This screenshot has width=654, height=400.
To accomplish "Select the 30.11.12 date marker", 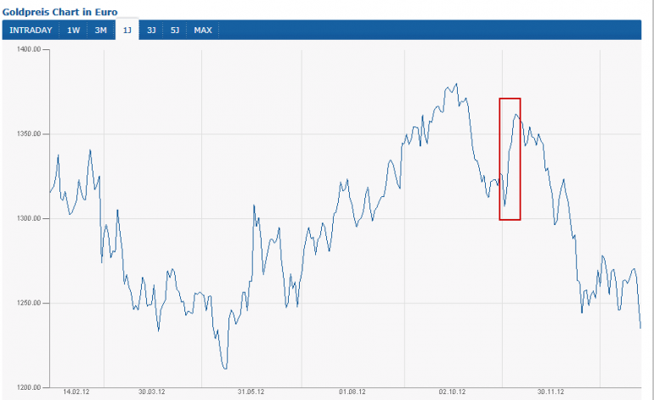I will (x=551, y=392).
